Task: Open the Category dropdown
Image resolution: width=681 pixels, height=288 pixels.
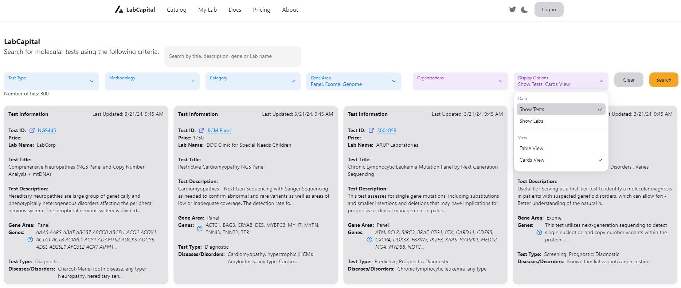Action: point(253,81)
